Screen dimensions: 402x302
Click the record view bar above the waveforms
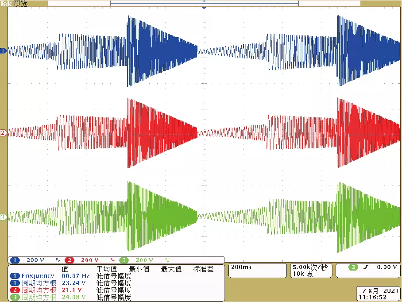click(205, 4)
